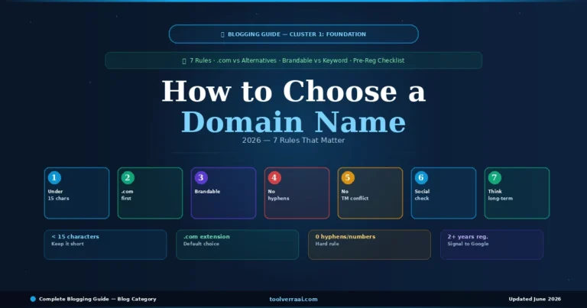
Task: Select the 'Social check' card text
Action: [422, 195]
